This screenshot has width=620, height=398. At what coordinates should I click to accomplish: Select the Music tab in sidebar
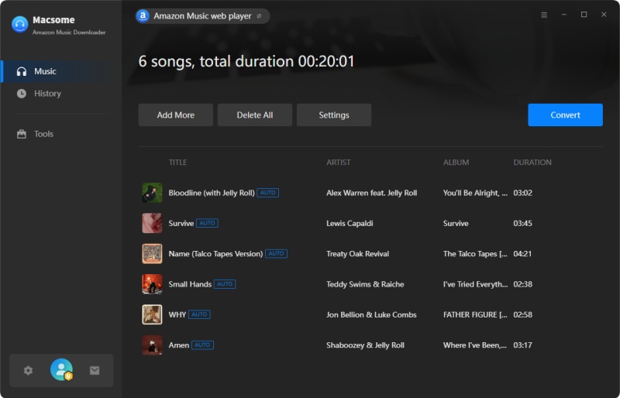(45, 71)
